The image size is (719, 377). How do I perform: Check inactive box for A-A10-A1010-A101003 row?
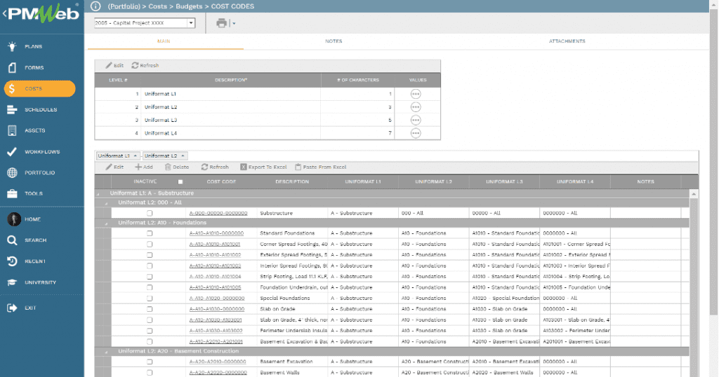150,266
